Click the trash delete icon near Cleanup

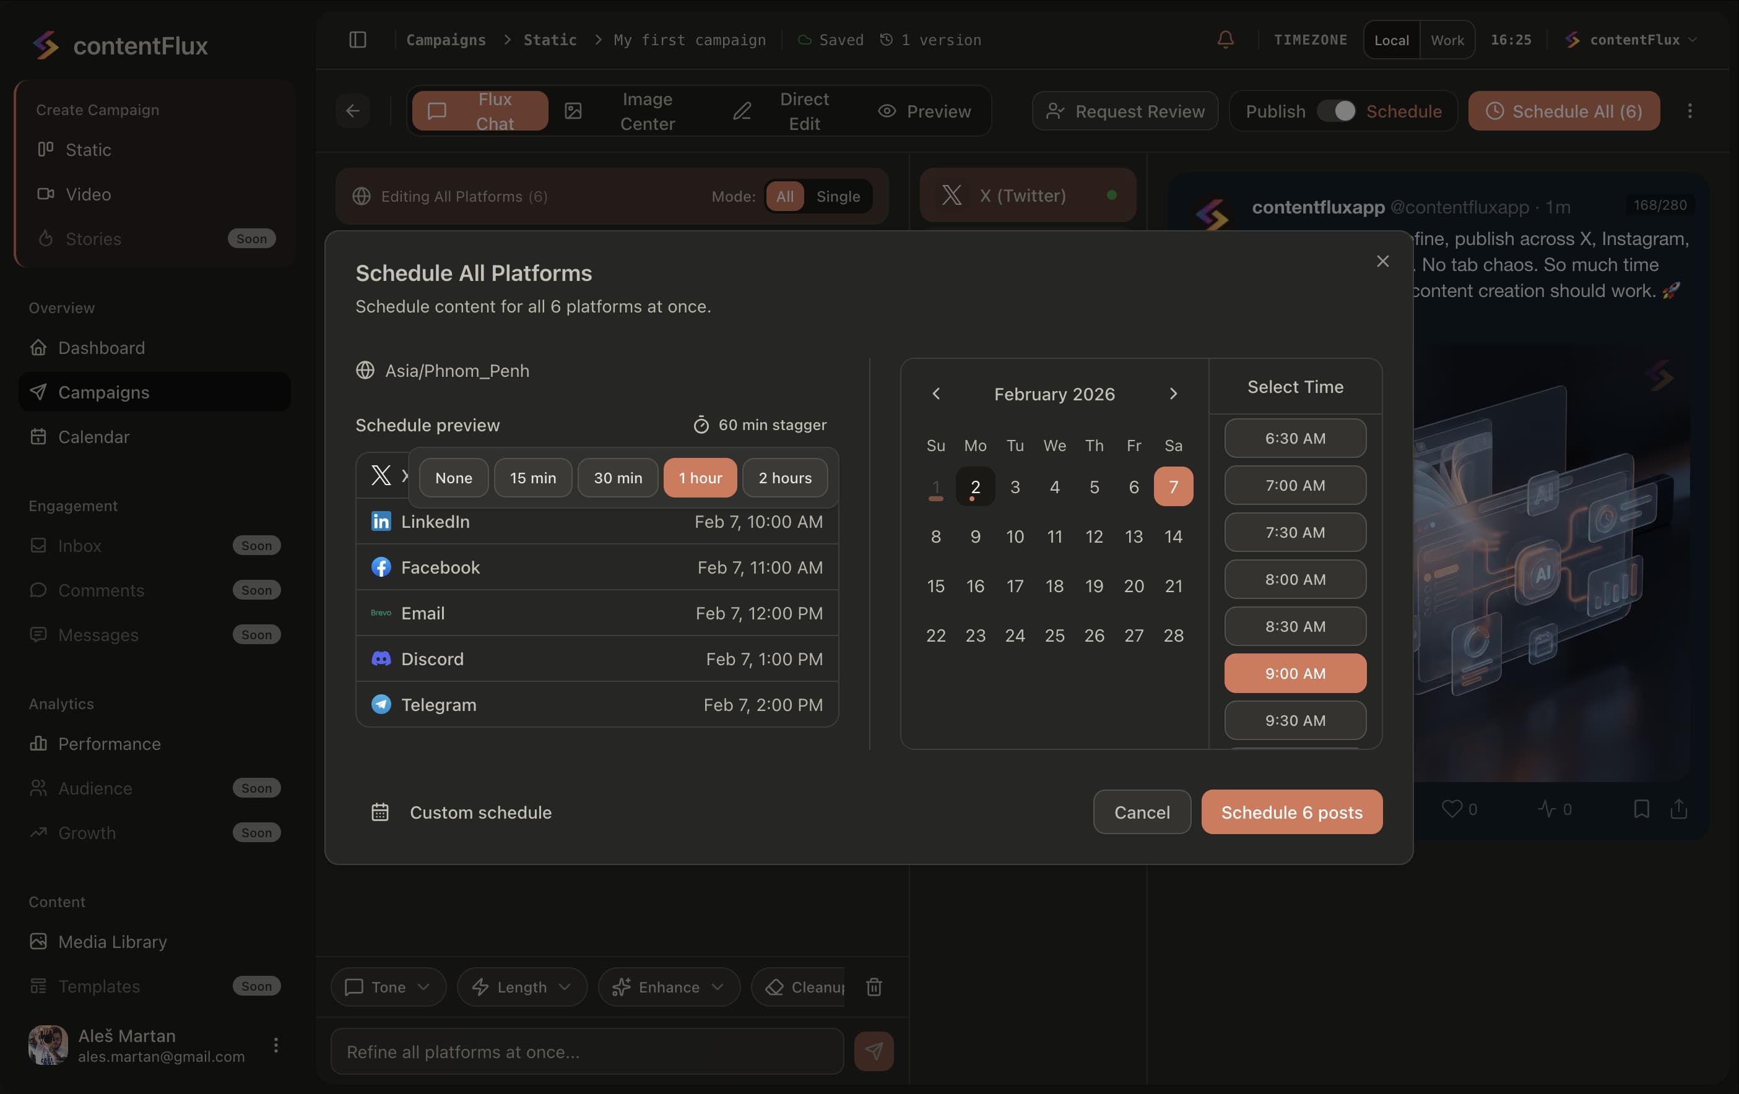point(874,987)
